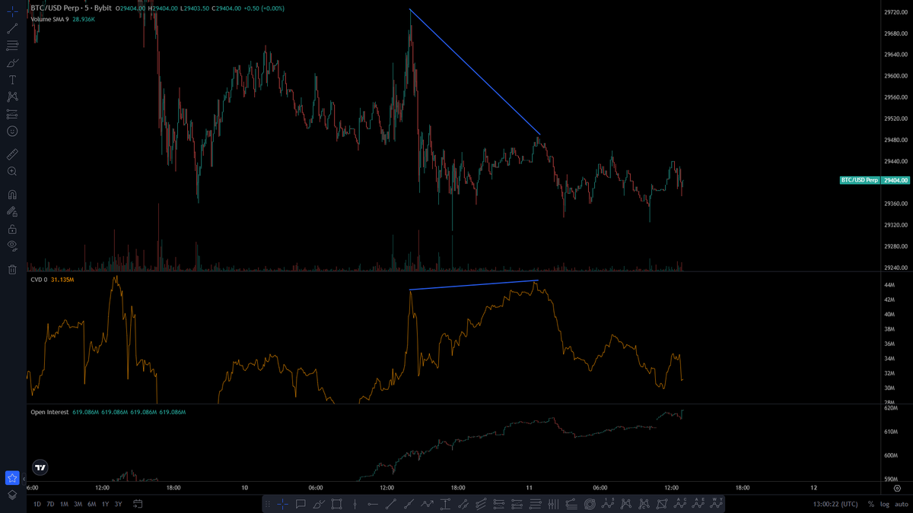
Task: Open the XABCD patterns tool in left sidebar
Action: click(x=12, y=97)
